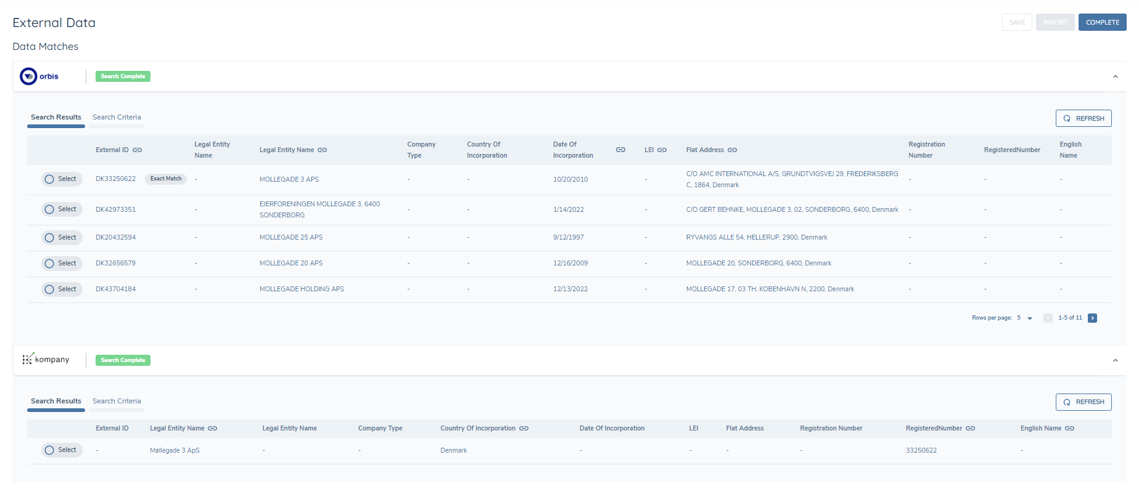This screenshot has height=497, width=1139.
Task: Click link icon beside kompany Country Of Incorporation
Action: coord(524,429)
